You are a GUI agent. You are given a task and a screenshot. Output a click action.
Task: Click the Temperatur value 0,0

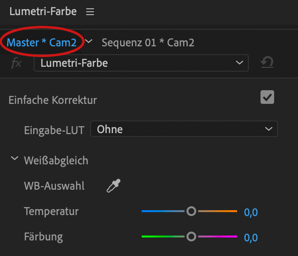pyautogui.click(x=251, y=212)
